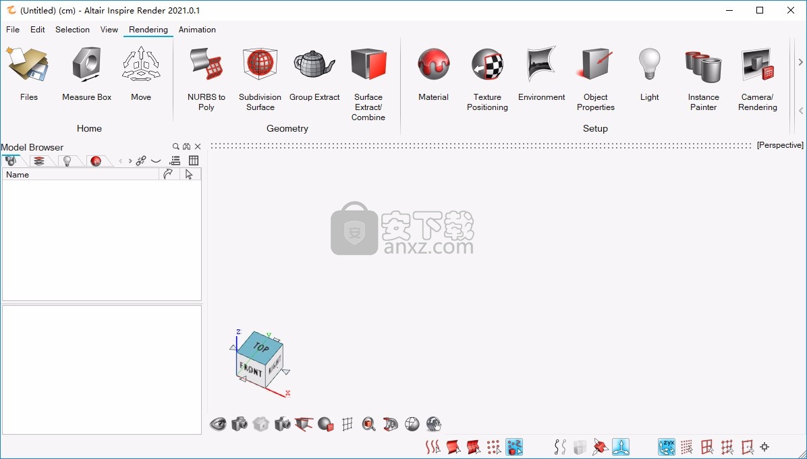Click the red 3D view icon
807x459 pixels.
tap(391, 424)
